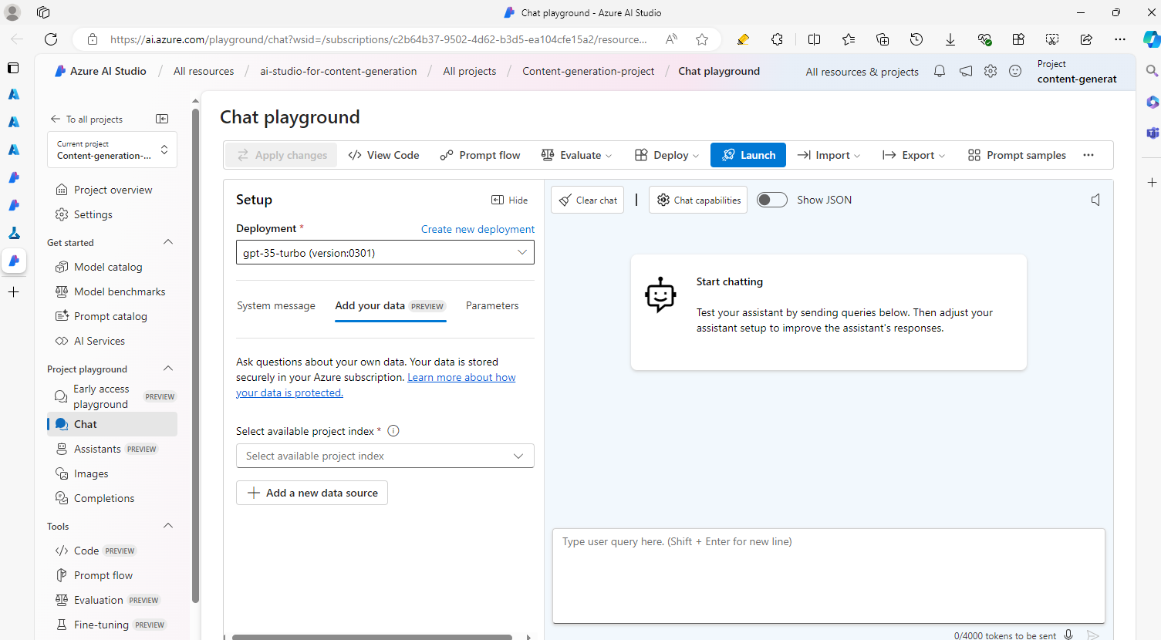
Task: Open Model catalog in sidebar
Action: (x=108, y=267)
